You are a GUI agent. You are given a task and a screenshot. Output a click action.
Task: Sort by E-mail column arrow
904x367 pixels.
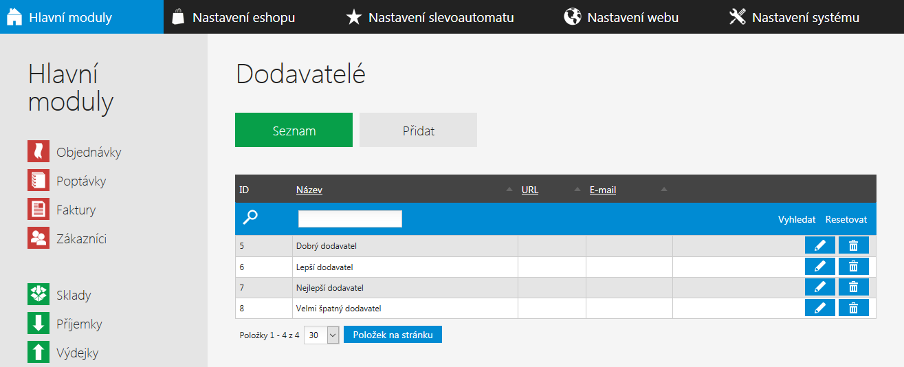pyautogui.click(x=664, y=190)
